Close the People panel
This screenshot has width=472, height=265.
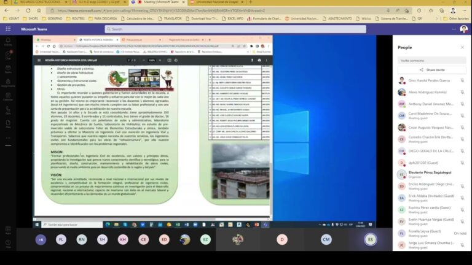tap(462, 47)
